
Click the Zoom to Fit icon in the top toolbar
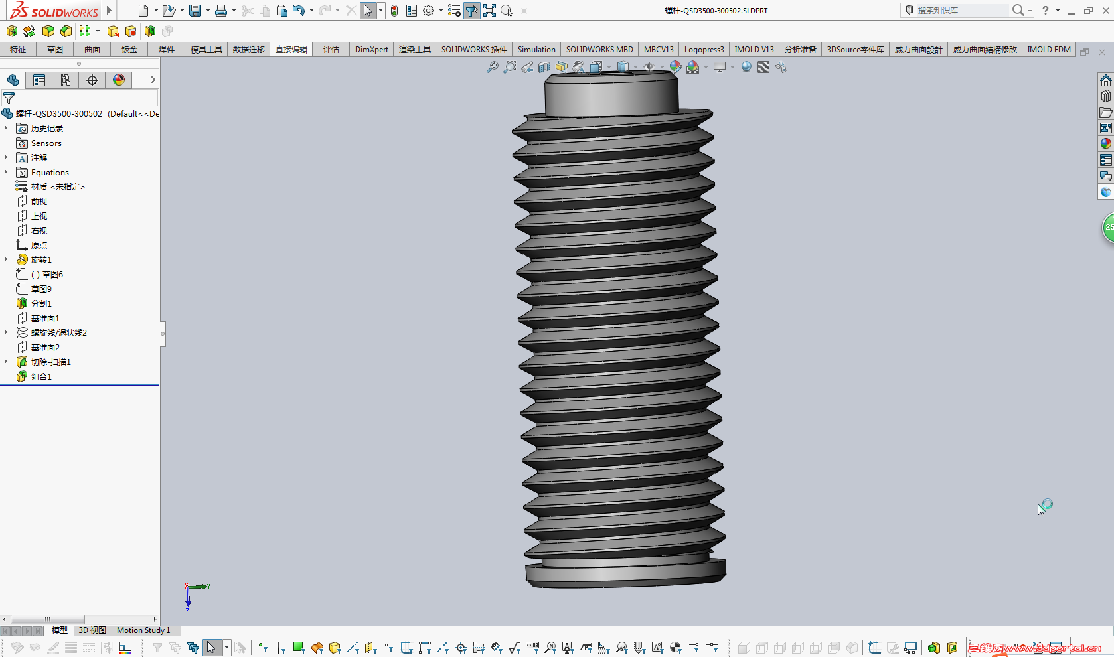point(489,11)
